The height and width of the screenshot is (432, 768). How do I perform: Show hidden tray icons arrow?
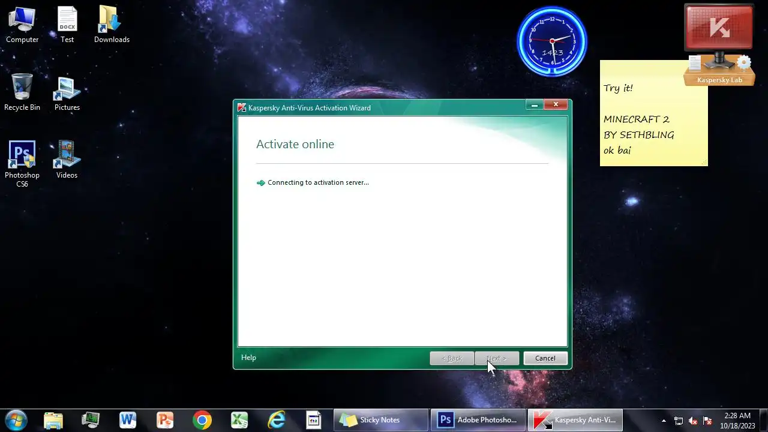point(664,421)
